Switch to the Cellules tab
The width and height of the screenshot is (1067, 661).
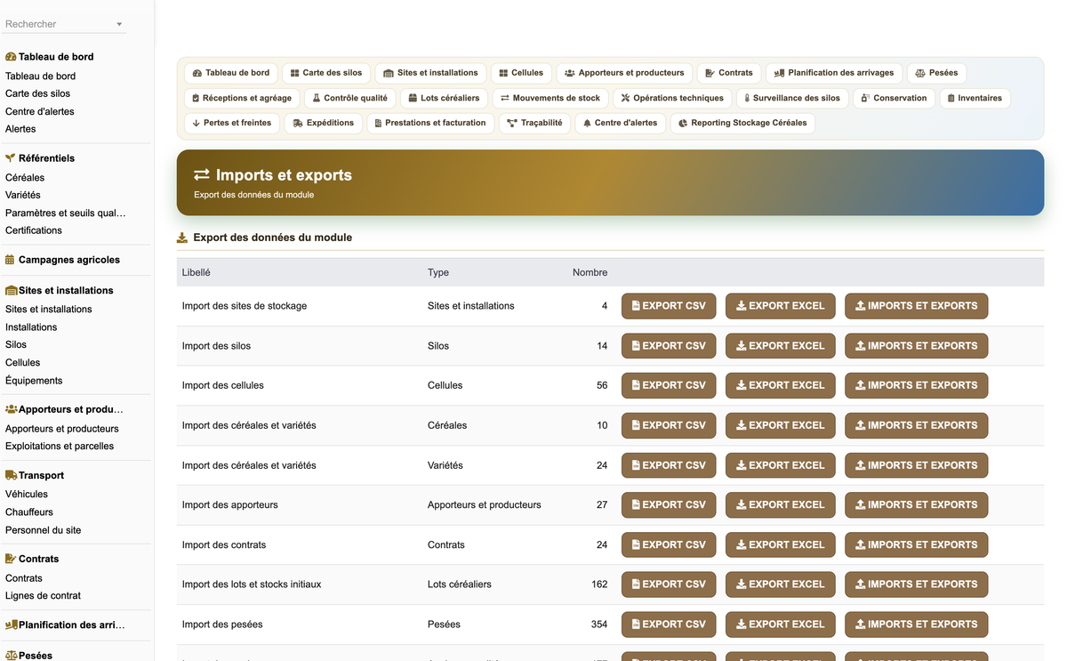point(521,73)
